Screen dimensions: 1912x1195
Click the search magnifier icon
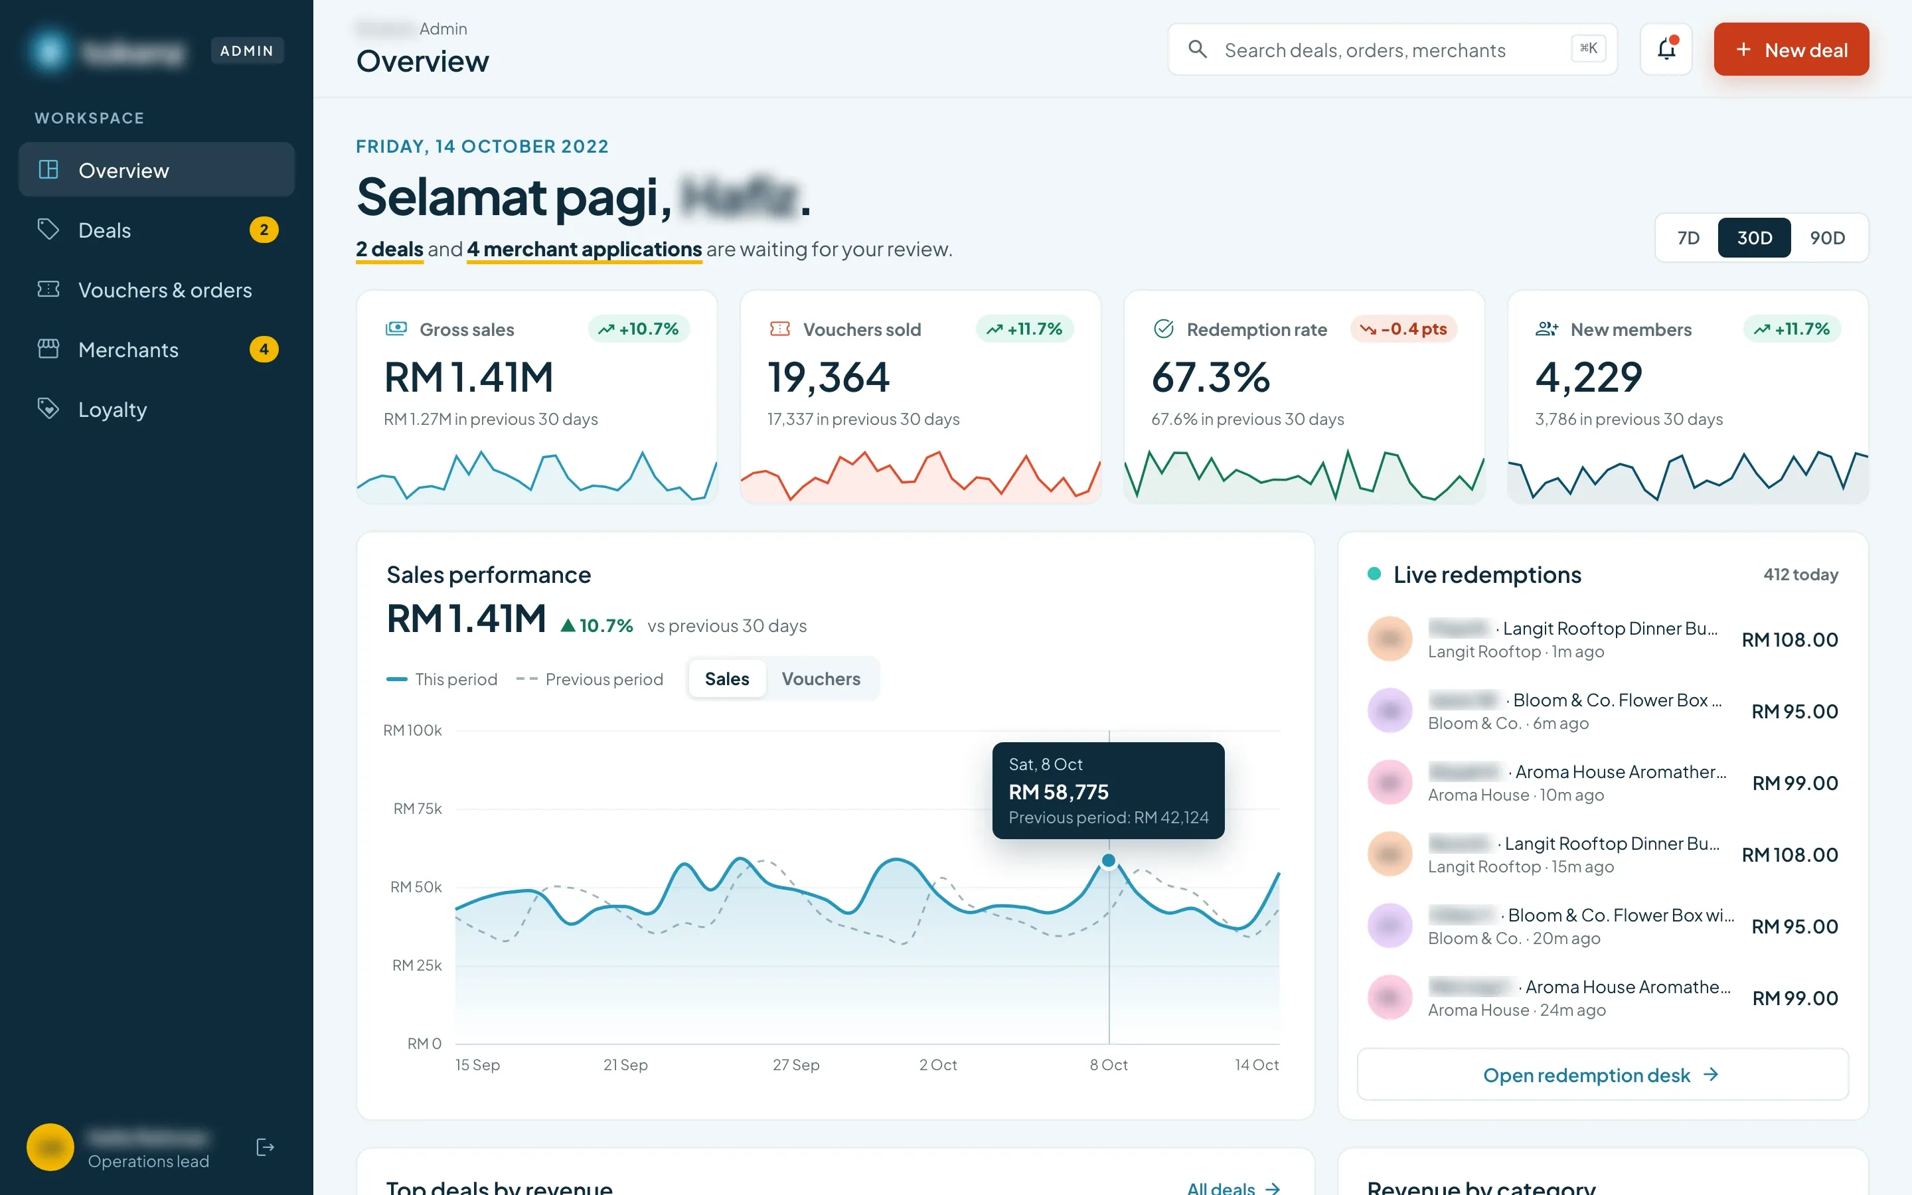point(1197,49)
